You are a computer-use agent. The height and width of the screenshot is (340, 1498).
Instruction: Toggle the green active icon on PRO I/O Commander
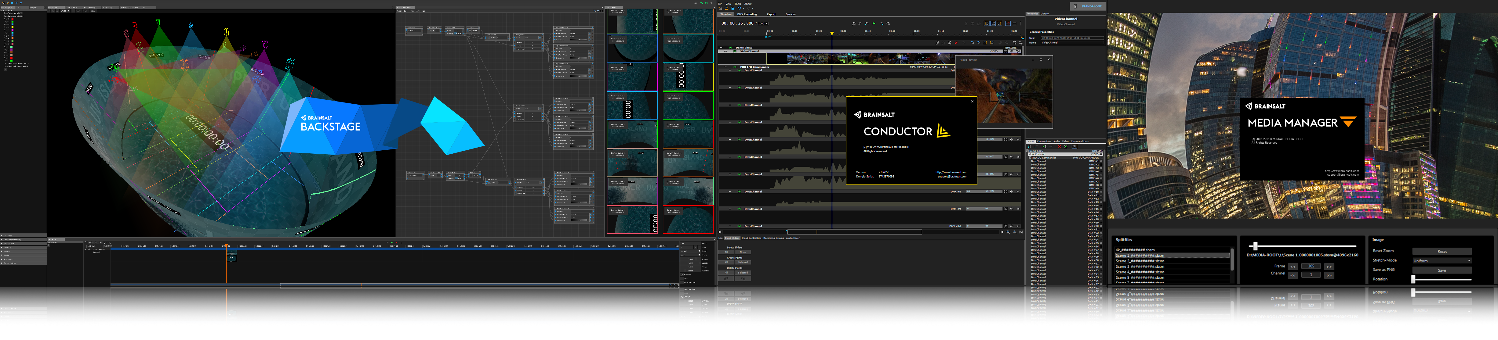(x=735, y=67)
